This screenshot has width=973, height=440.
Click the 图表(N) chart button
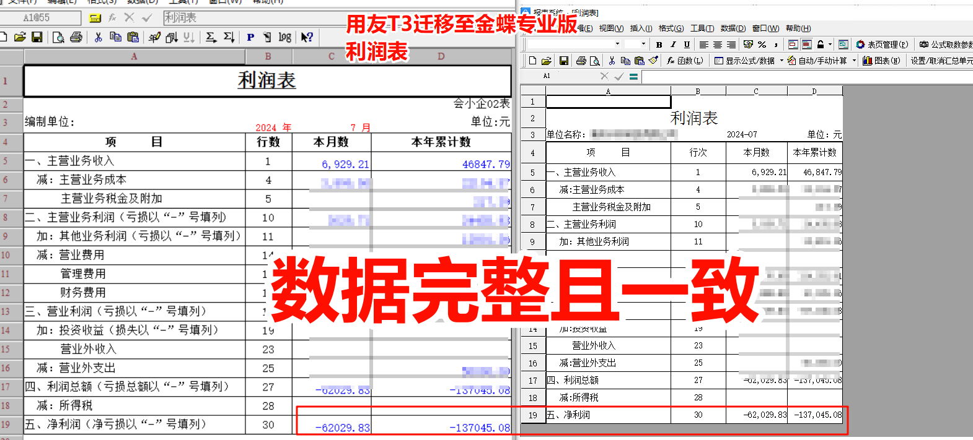(x=881, y=61)
